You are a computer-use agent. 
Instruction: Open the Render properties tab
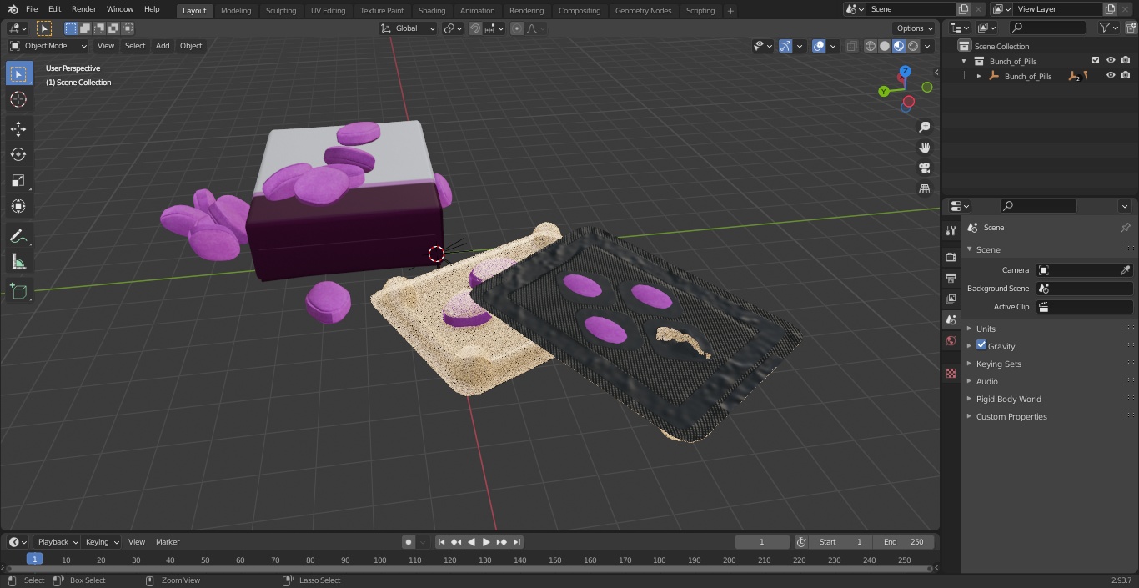tap(951, 257)
